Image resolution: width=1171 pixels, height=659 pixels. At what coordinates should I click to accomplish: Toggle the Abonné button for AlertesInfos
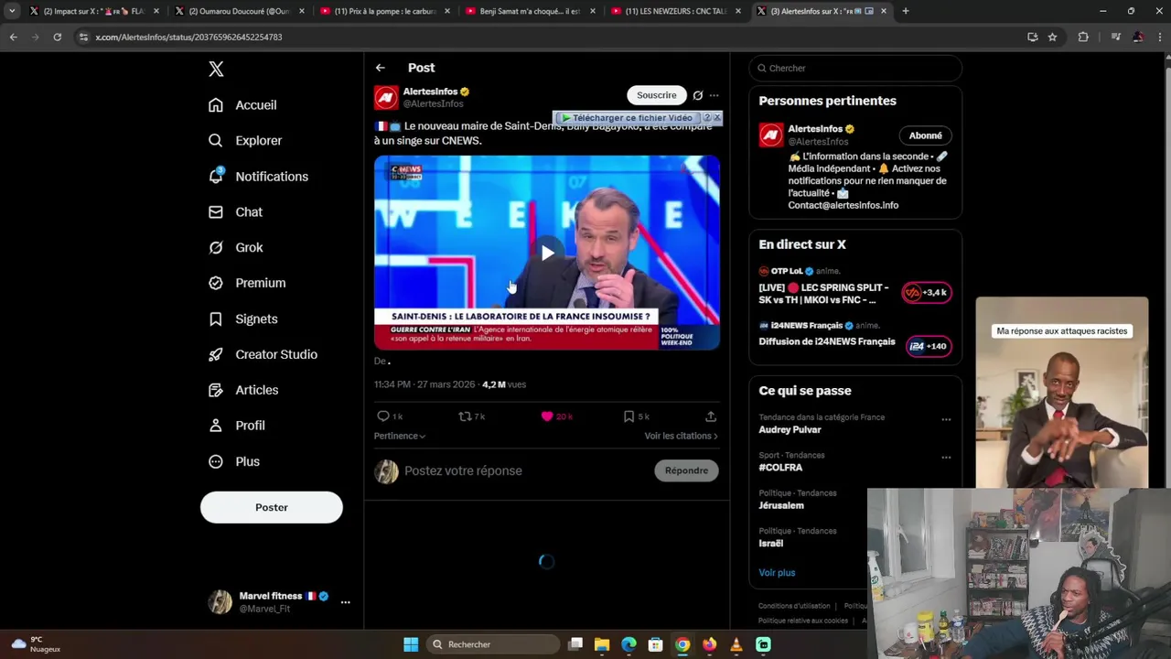coord(925,135)
